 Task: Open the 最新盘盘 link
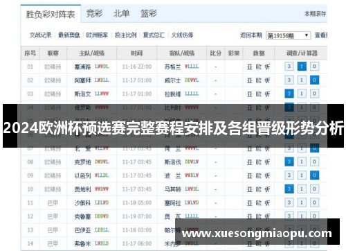[x=69, y=35]
